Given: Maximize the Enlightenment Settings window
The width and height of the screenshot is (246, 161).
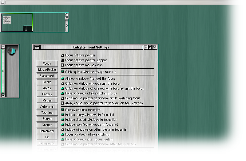Looking at the screenshot, I should pos(150,47).
